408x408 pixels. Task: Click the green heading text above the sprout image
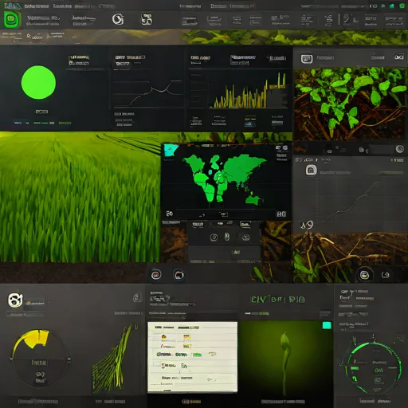[x=278, y=300]
